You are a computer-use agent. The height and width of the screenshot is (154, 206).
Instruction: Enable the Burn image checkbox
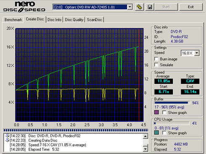(156, 59)
